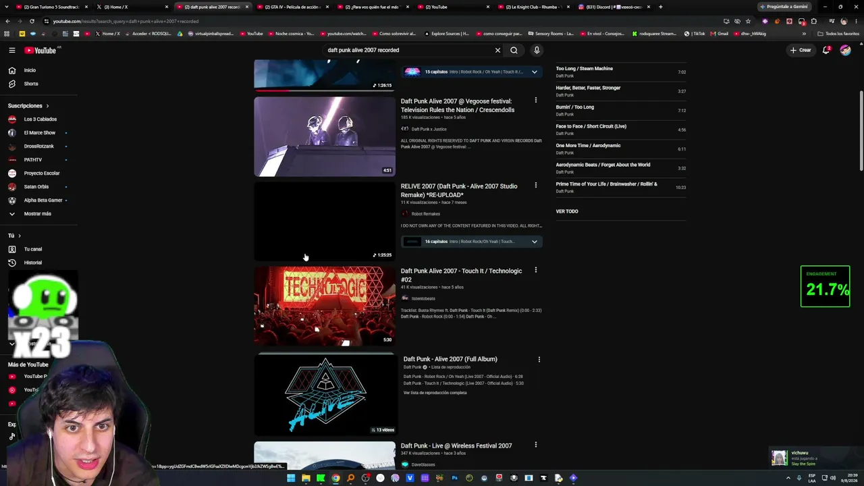Viewport: 864px width, 486px height.
Task: Play track One More Time / Aerodynamic
Action: (621, 149)
